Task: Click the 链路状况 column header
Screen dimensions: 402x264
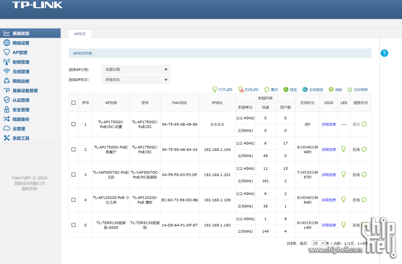Action: tap(361, 103)
